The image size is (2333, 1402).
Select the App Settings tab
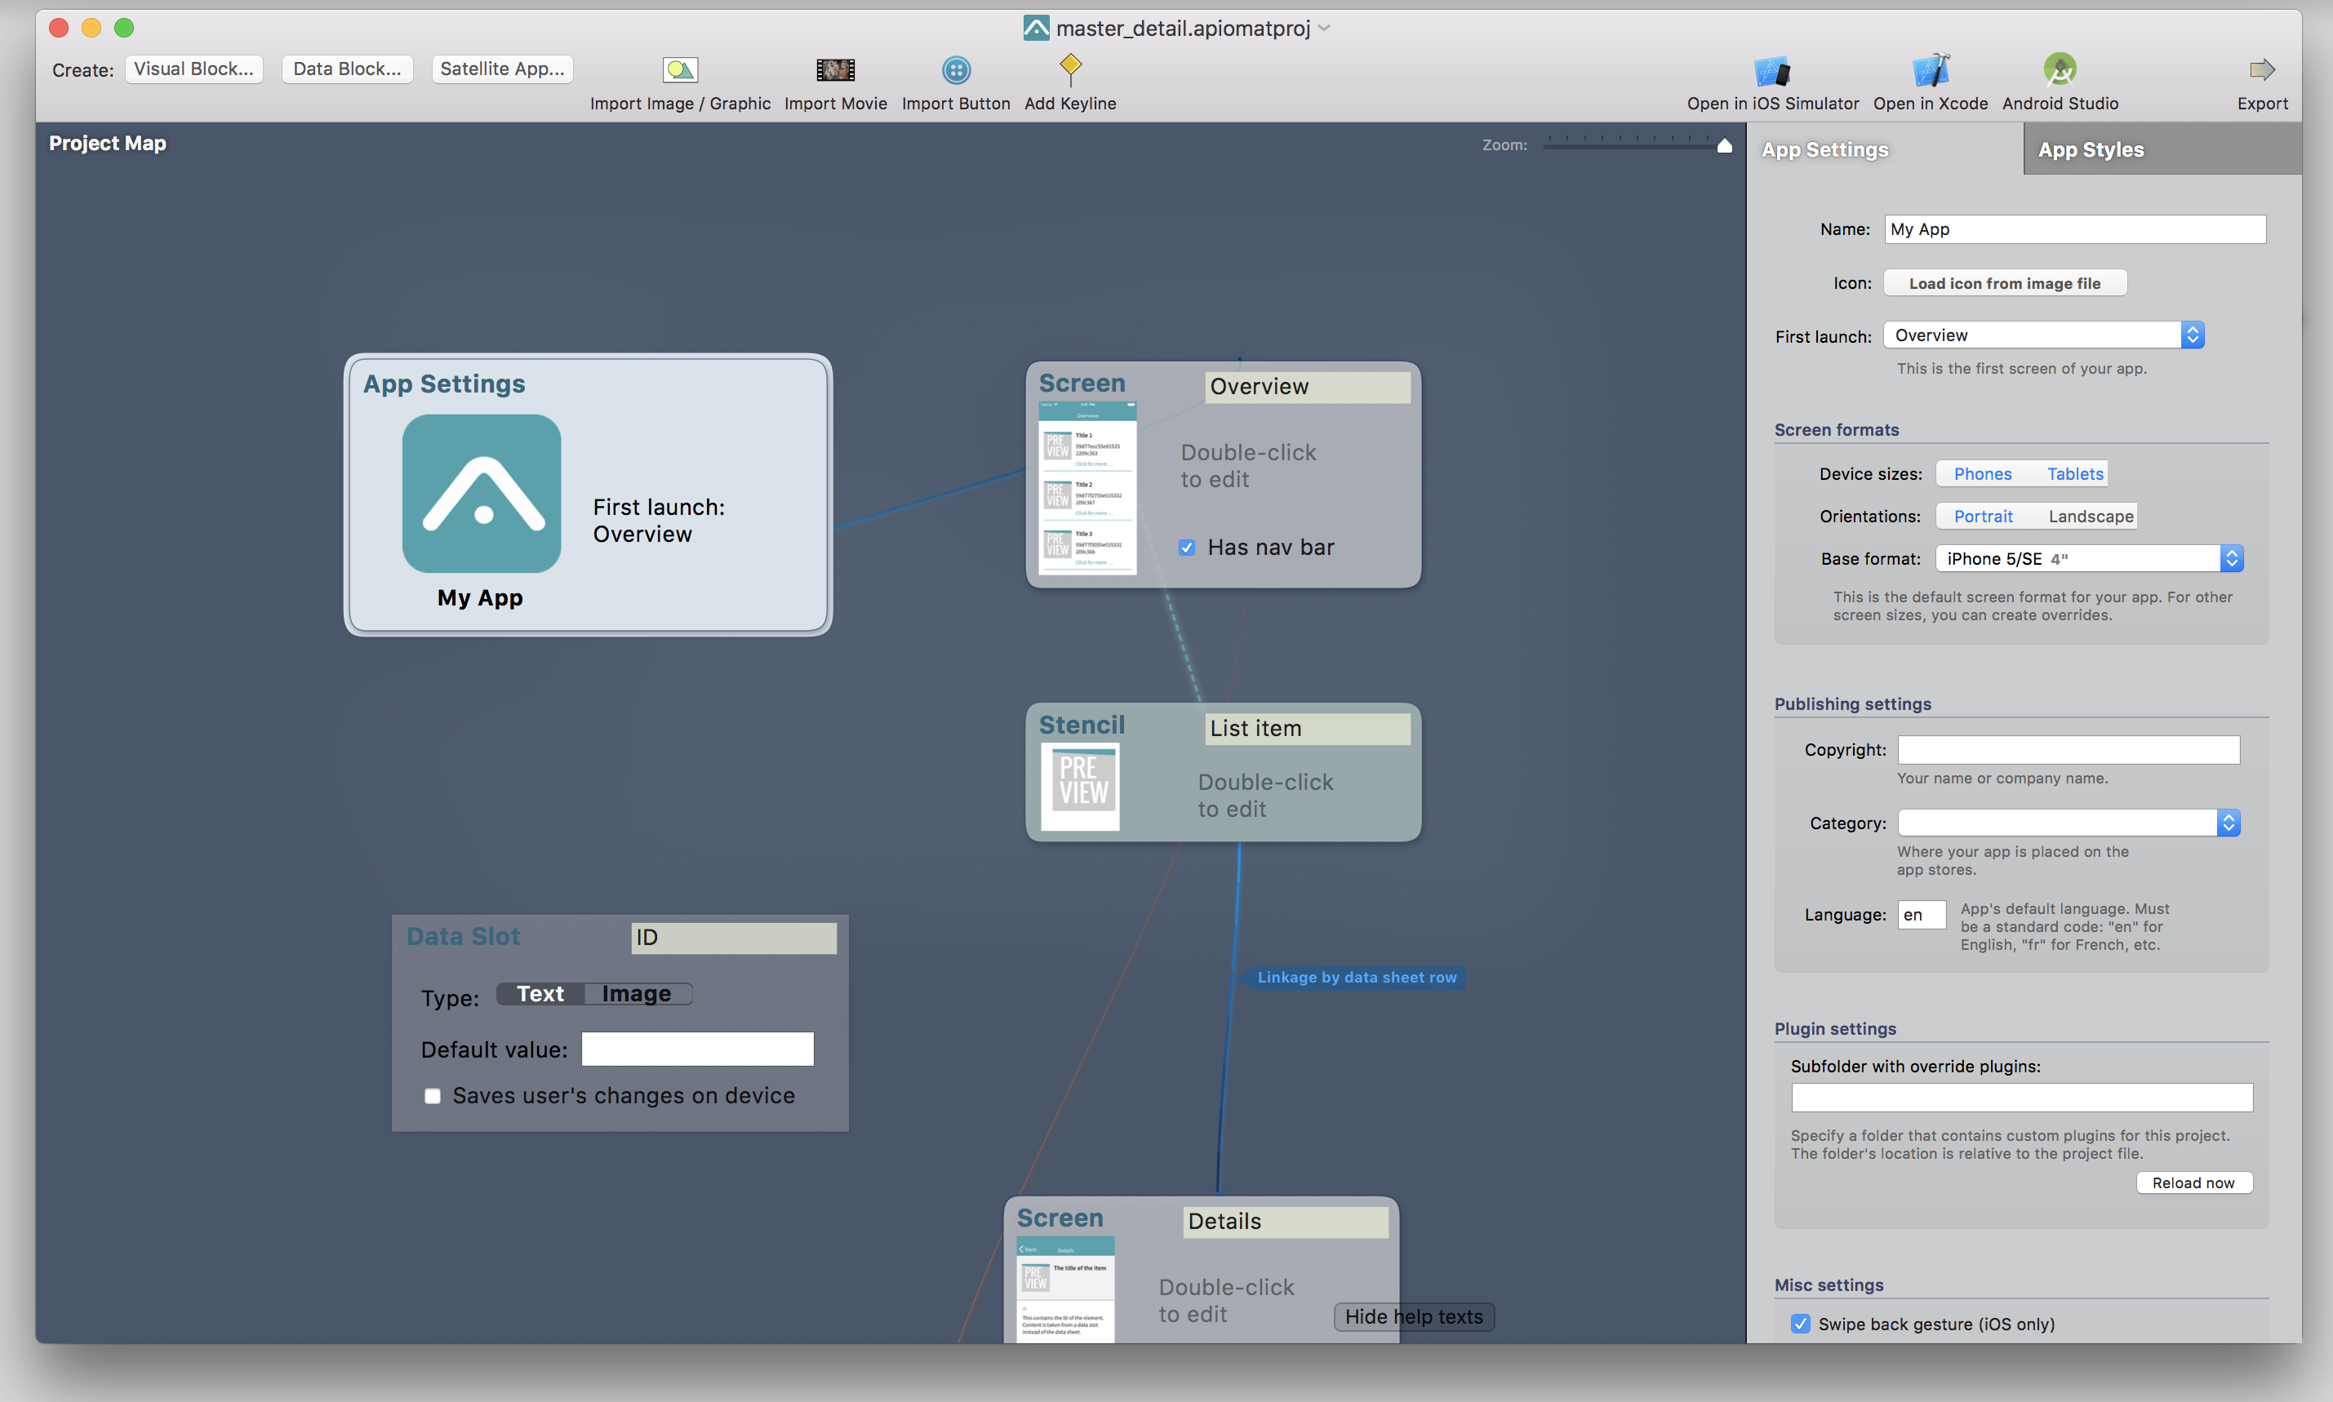(1828, 149)
